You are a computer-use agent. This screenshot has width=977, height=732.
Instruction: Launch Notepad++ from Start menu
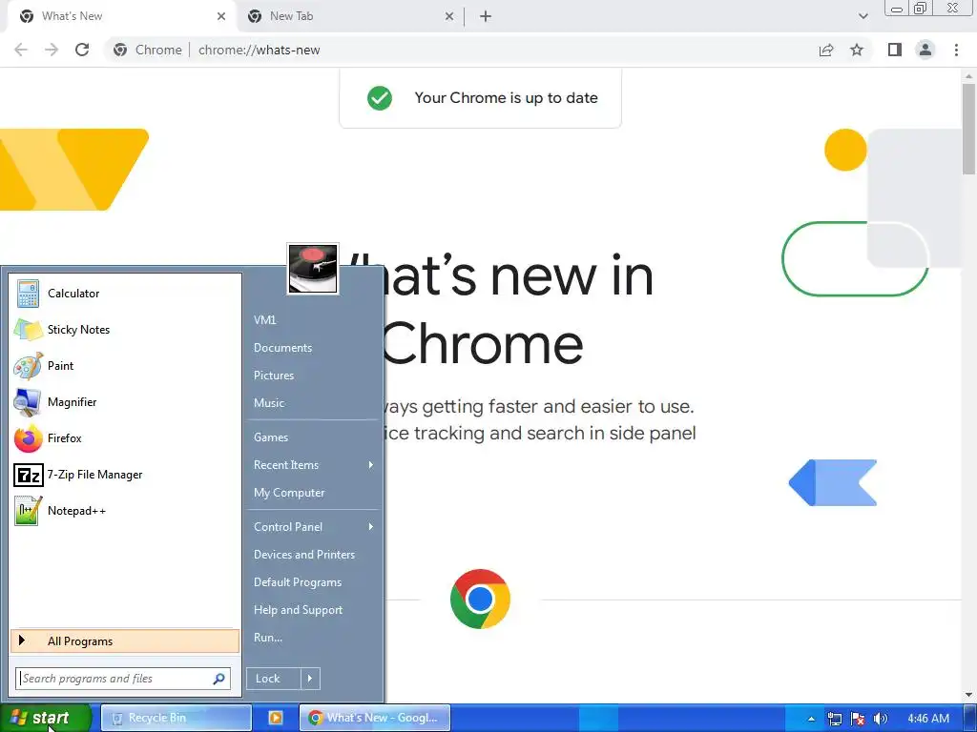[x=125, y=511]
